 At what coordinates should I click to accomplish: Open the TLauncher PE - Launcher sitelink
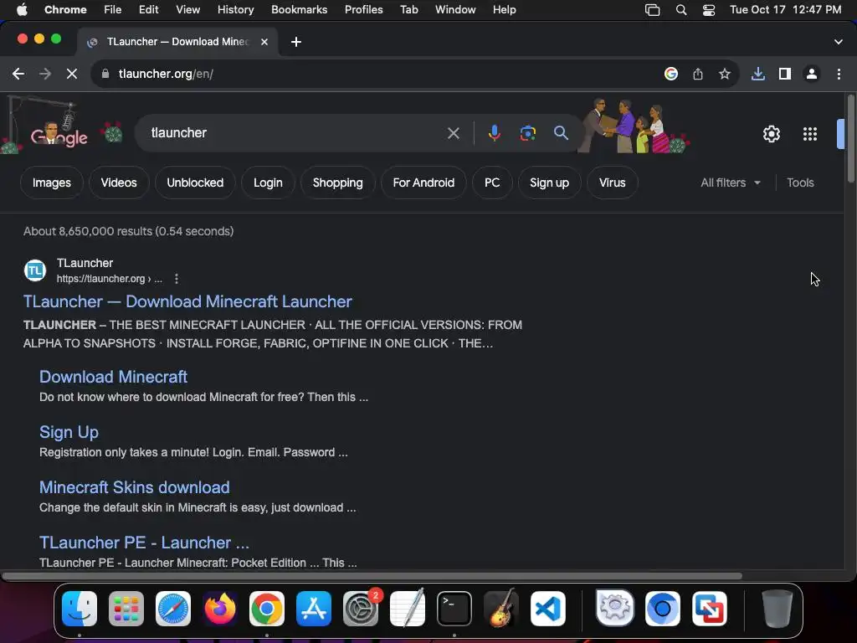point(144,543)
